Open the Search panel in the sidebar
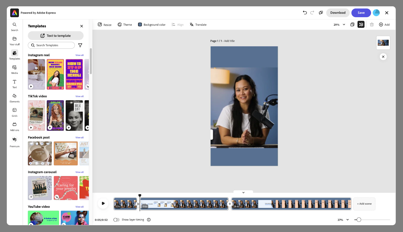This screenshot has height=232, width=403. [x=14, y=26]
